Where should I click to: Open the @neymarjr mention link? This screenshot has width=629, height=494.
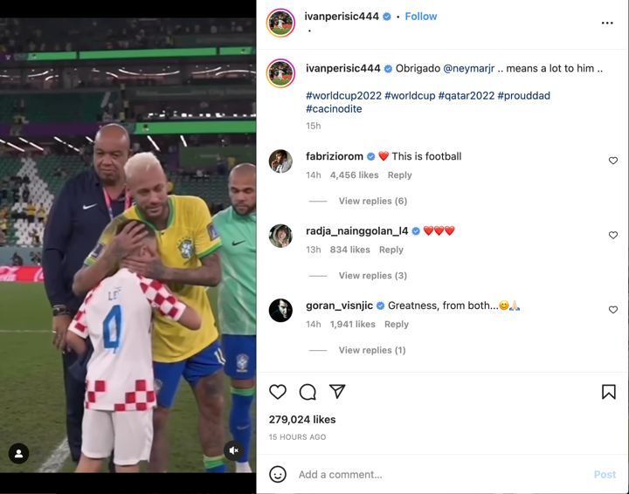pyautogui.click(x=468, y=68)
